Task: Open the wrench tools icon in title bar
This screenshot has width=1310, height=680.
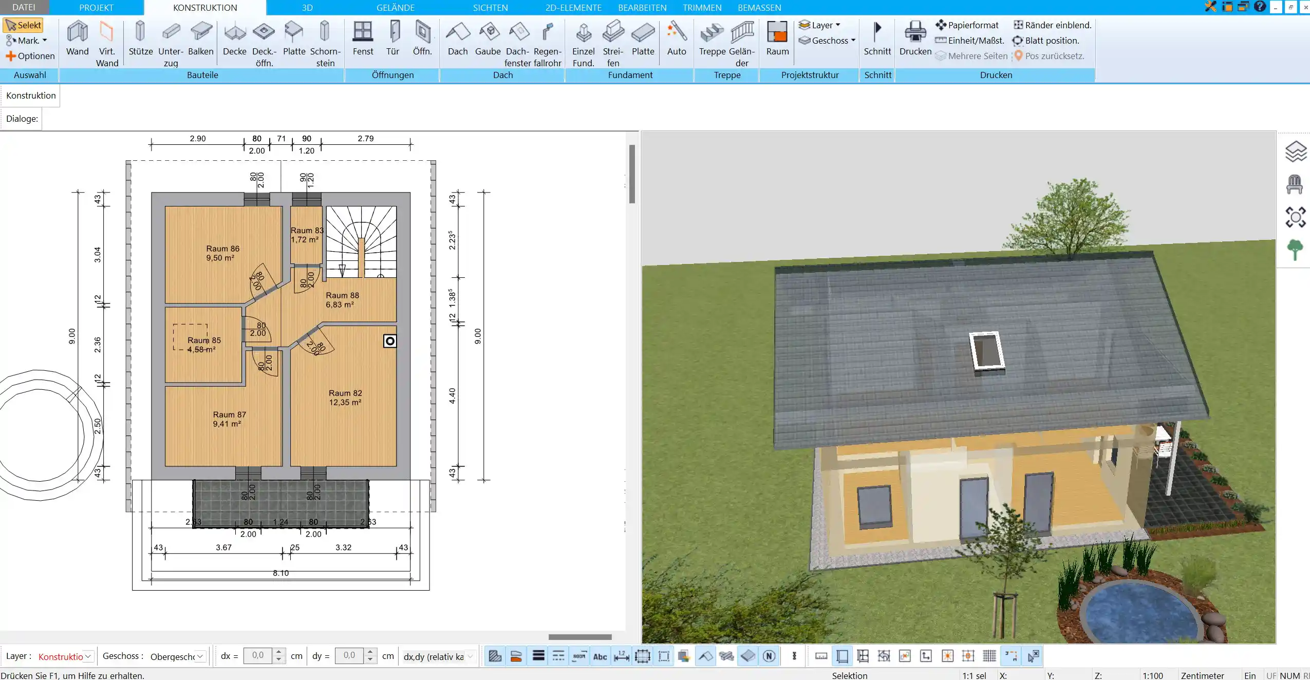Action: click(1211, 7)
